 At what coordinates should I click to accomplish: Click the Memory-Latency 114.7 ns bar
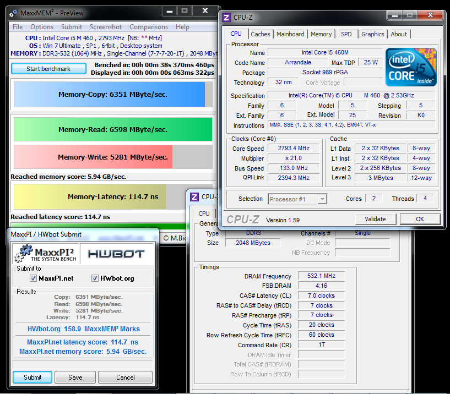[100, 196]
